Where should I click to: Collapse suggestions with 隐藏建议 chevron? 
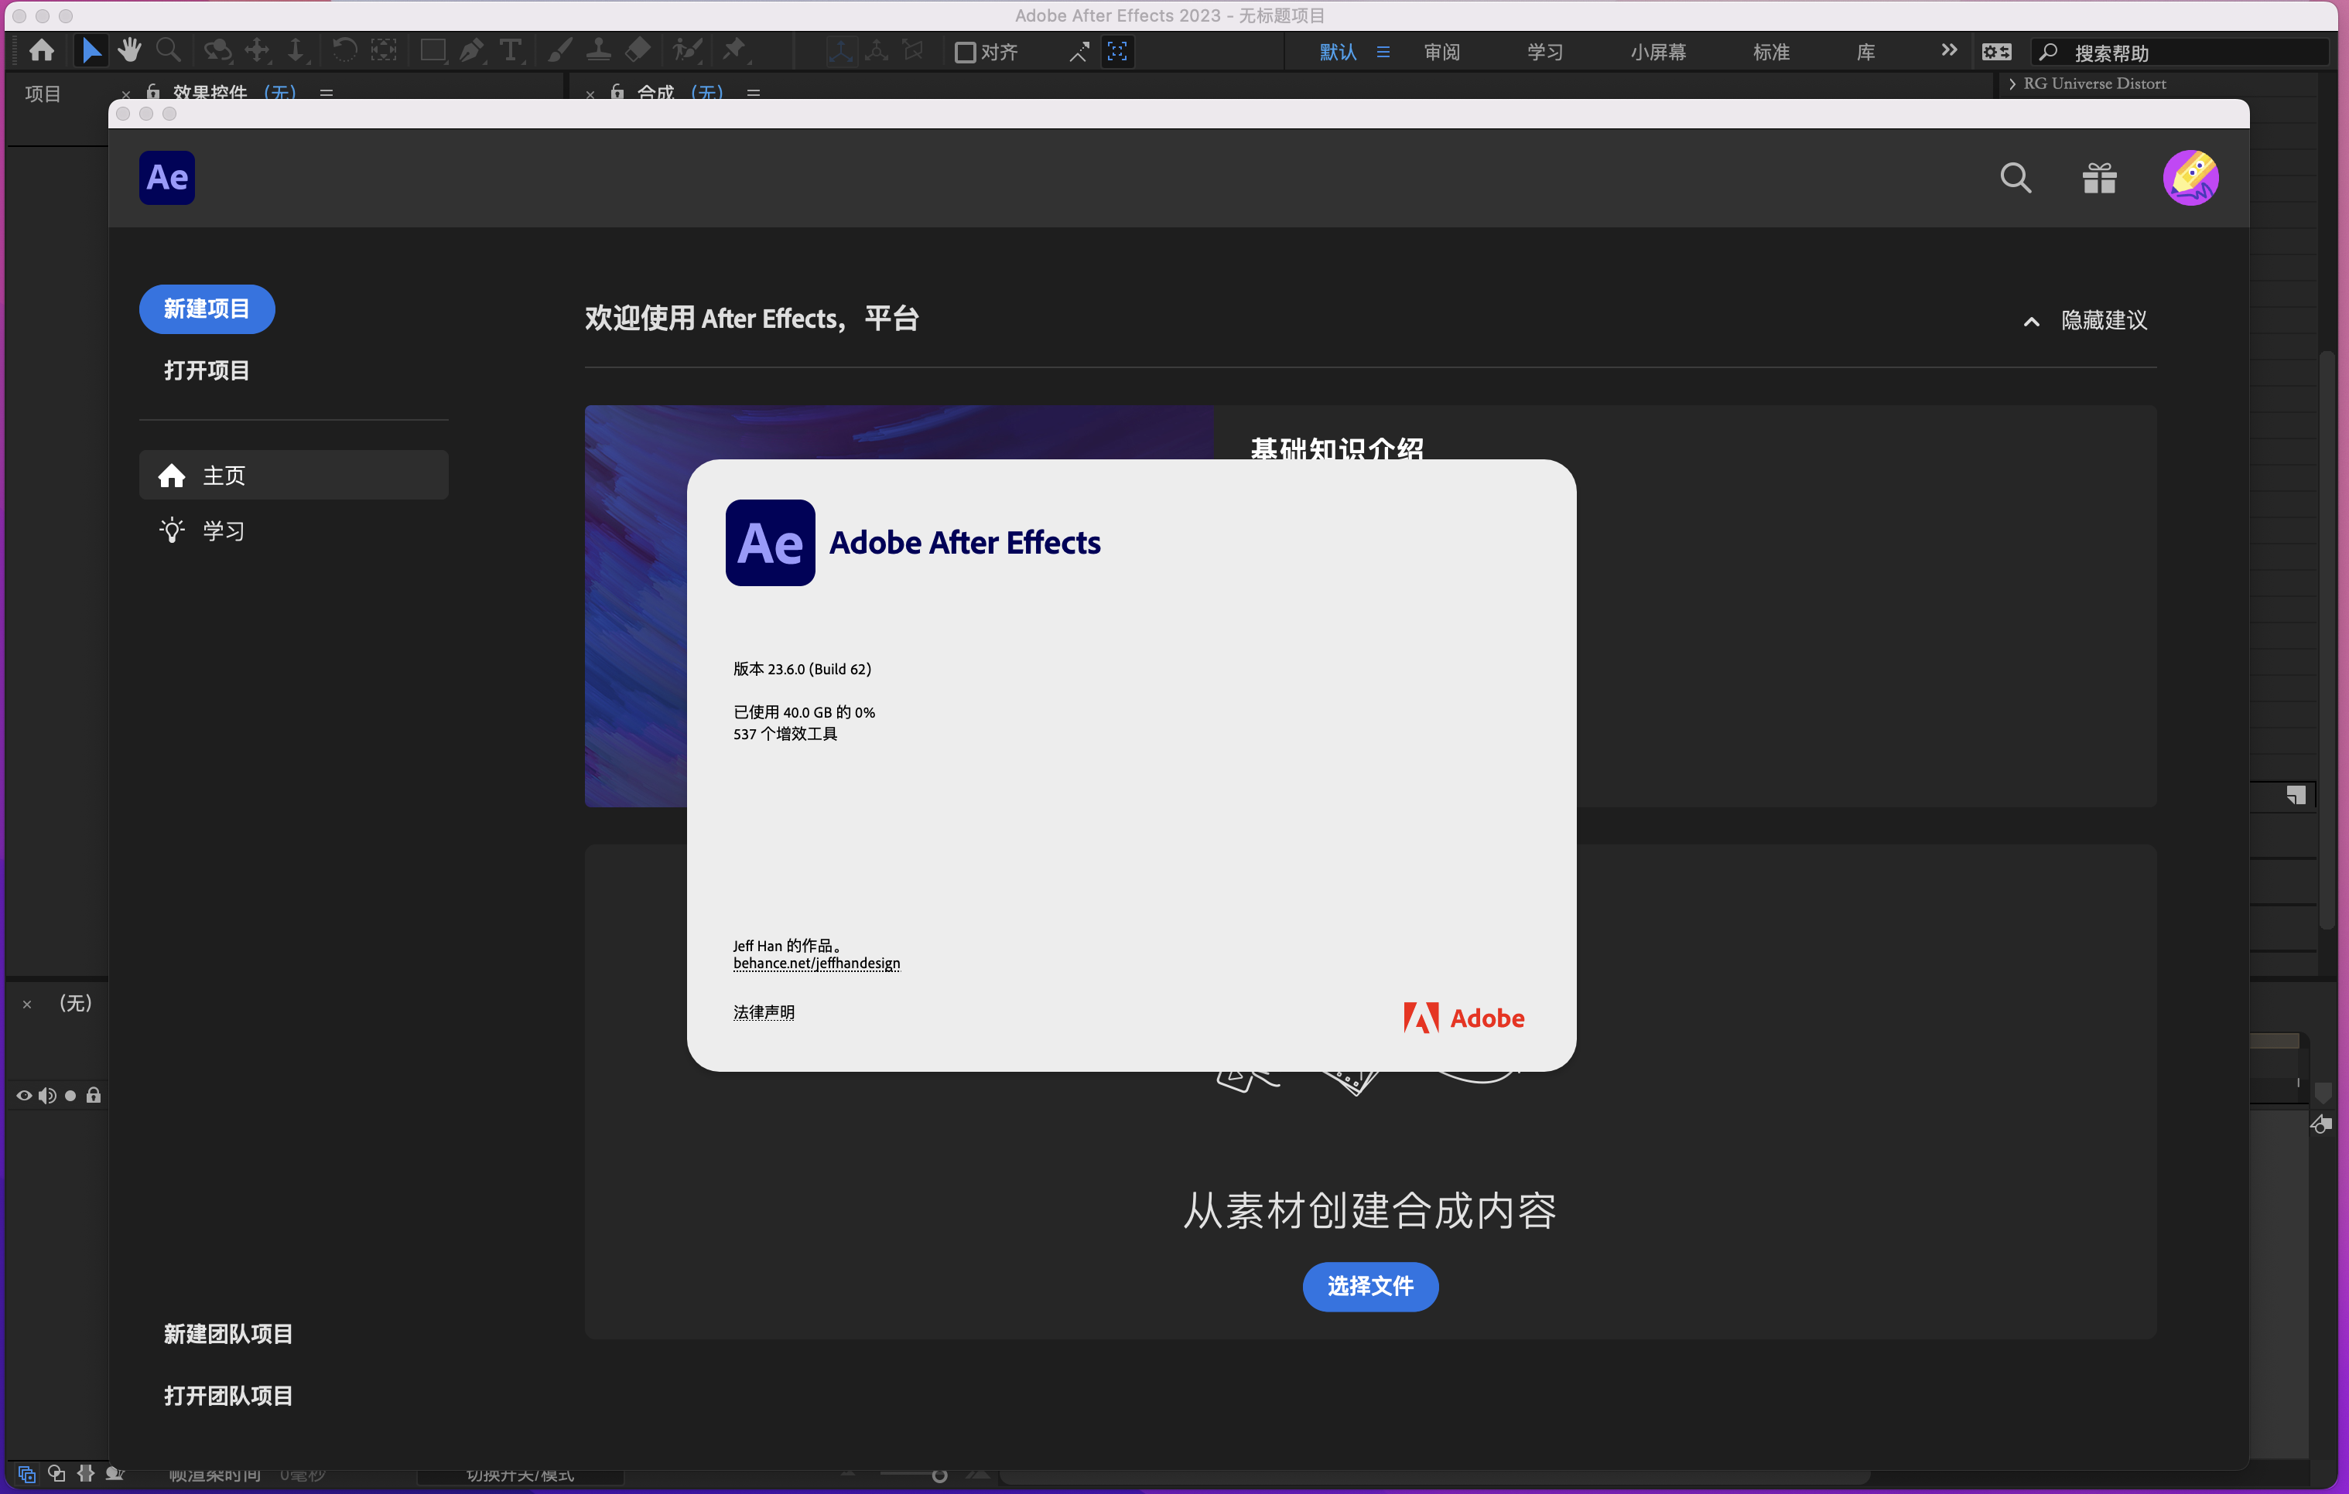[2032, 321]
